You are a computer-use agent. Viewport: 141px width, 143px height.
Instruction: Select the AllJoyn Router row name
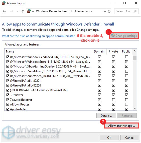20,104
